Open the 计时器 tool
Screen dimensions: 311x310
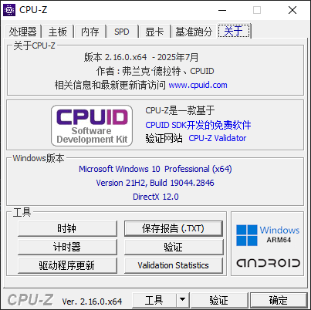coord(67,247)
